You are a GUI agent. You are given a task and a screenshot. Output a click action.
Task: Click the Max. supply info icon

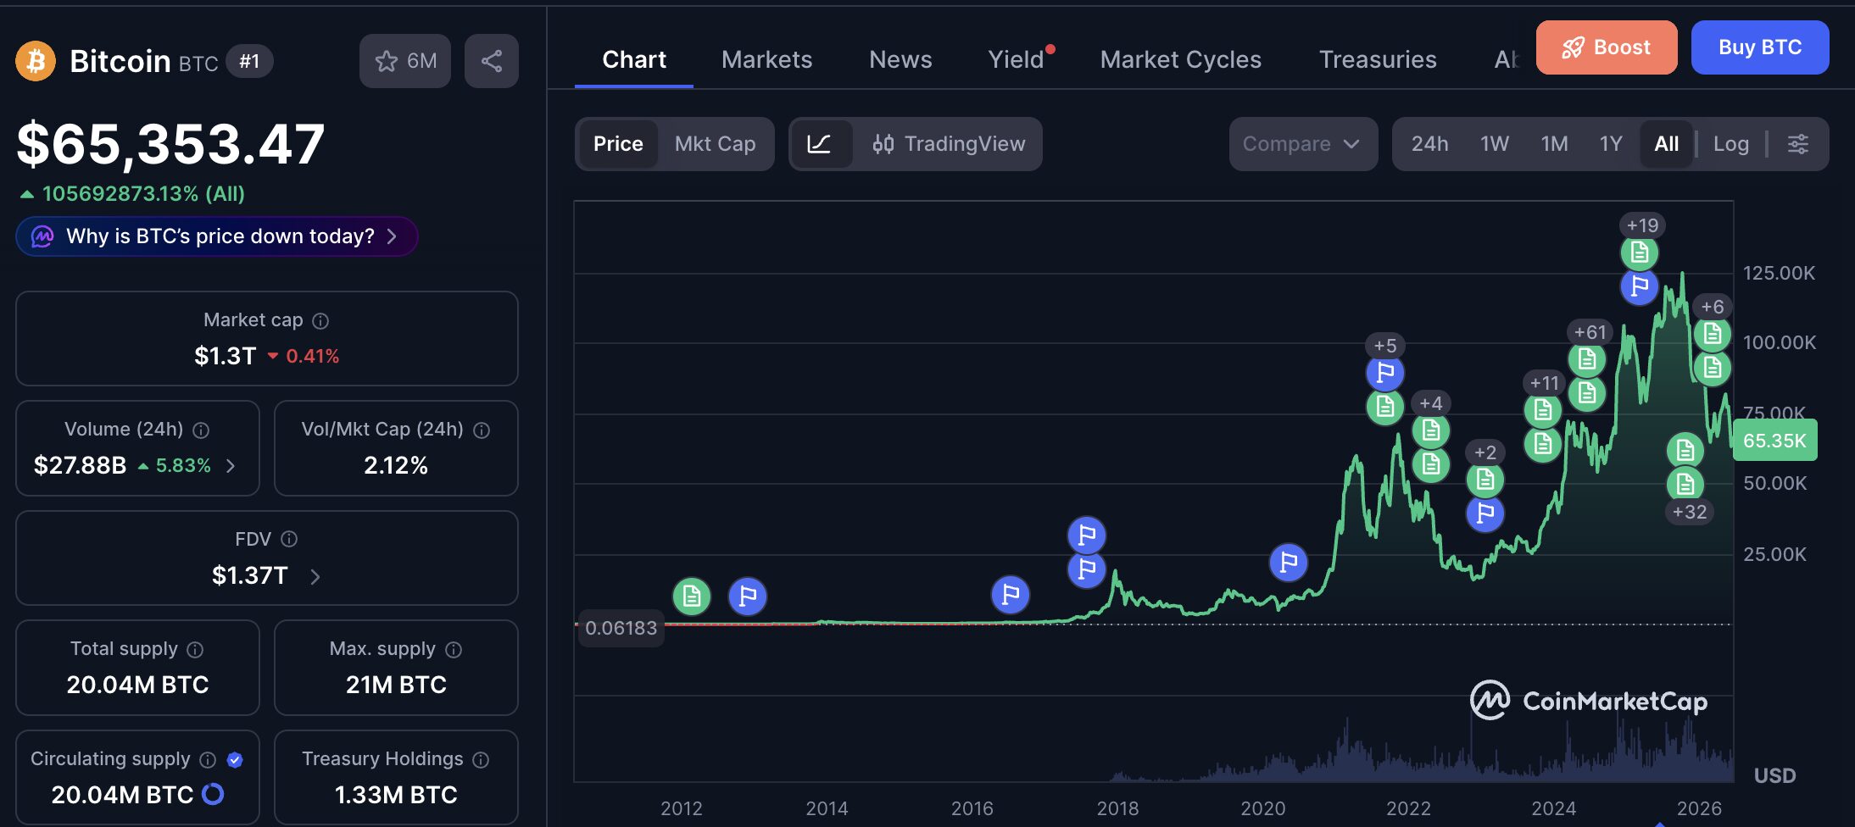point(454,650)
